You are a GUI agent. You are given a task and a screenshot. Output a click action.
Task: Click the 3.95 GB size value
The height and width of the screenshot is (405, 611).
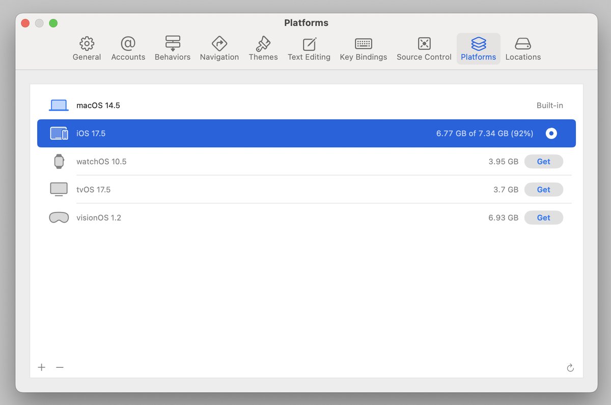click(x=503, y=161)
